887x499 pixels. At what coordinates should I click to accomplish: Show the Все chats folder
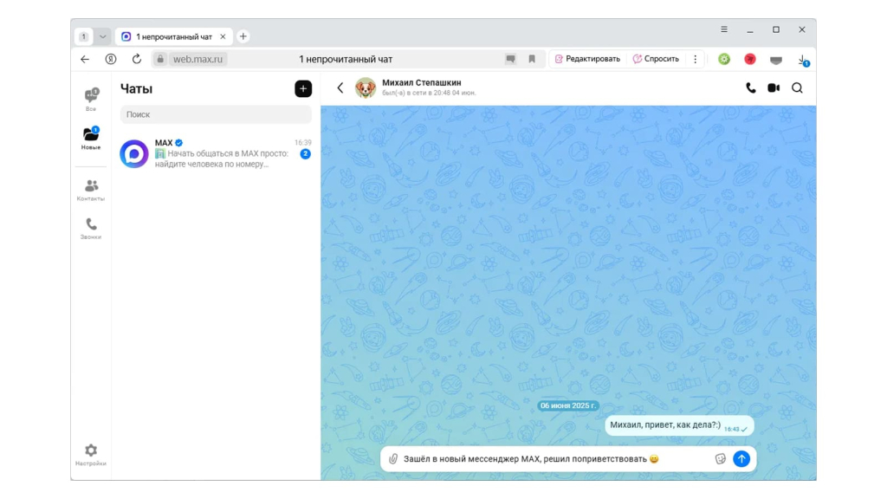click(x=91, y=100)
